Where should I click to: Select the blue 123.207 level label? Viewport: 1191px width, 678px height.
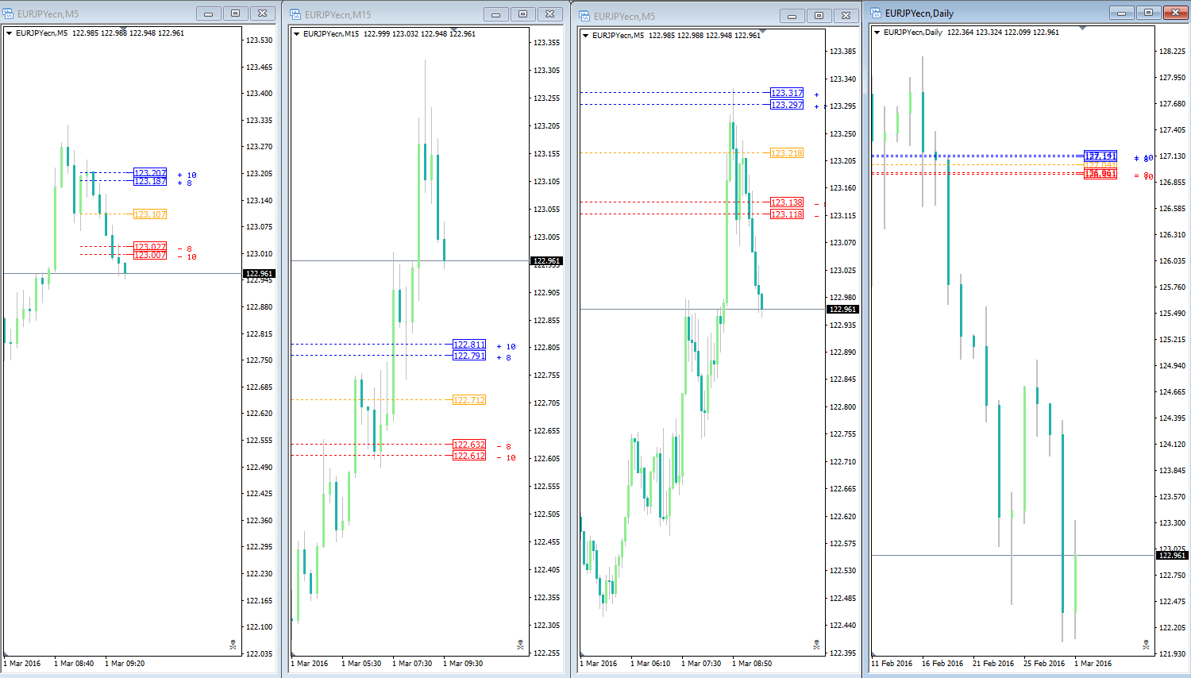(x=150, y=173)
